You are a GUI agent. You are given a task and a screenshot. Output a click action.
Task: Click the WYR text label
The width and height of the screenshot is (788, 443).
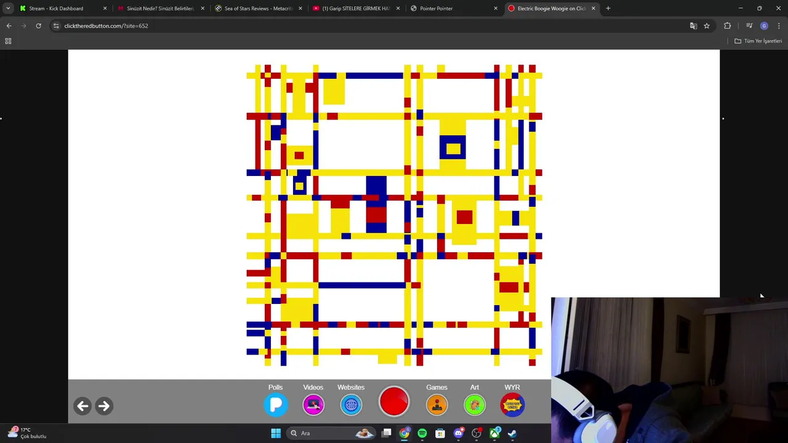point(512,387)
